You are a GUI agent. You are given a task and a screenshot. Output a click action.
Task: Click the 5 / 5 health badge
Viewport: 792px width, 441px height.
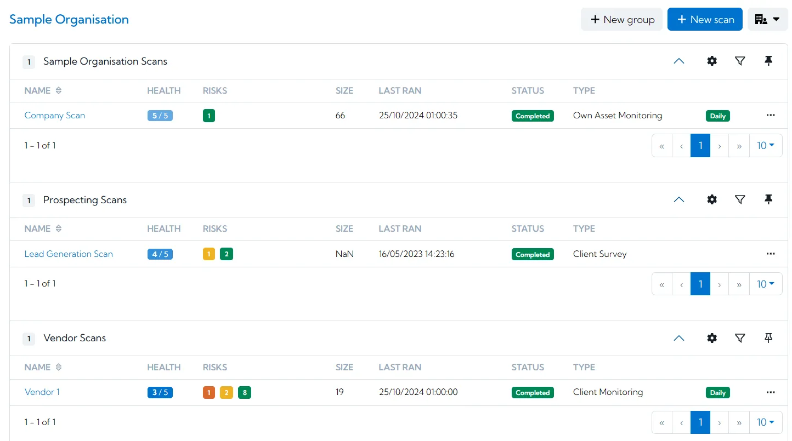(160, 116)
